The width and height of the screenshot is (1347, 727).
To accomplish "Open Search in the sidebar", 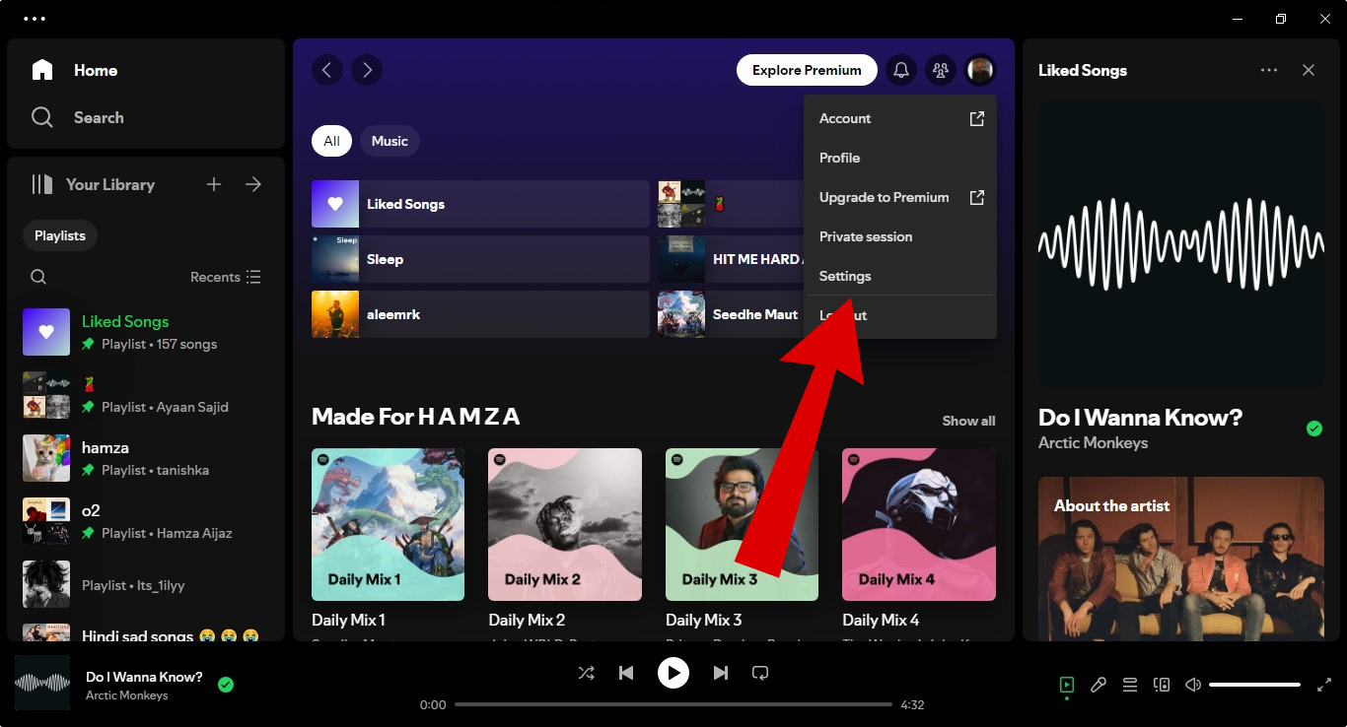I will click(78, 117).
